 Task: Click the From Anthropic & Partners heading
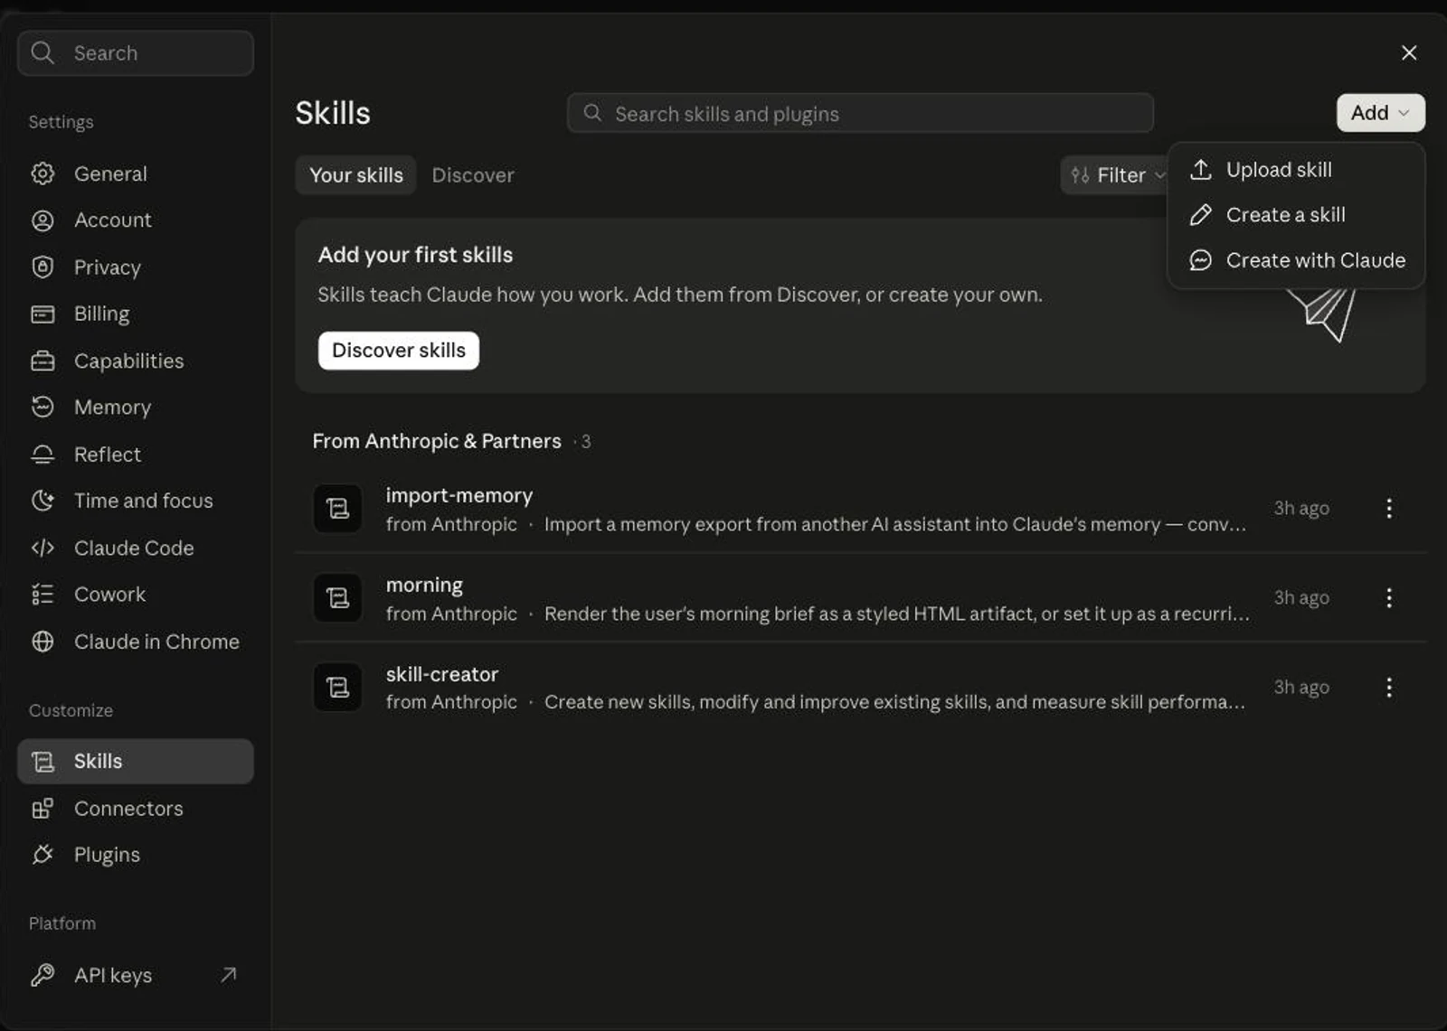437,441
